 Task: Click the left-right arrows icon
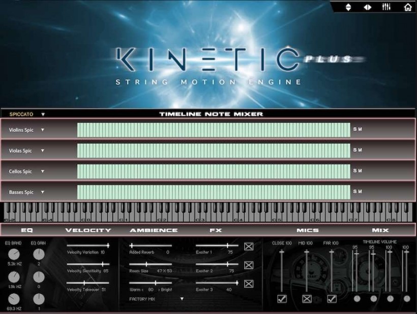[368, 7]
